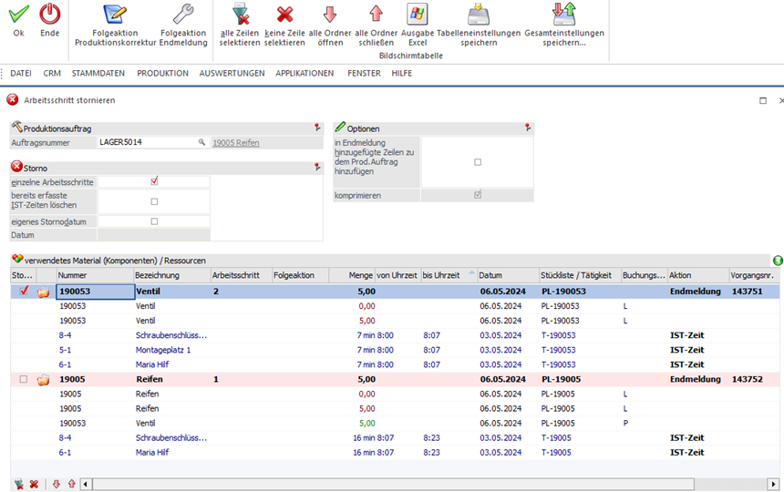Screen dimensions: 784x492
Task: Open the PRODUKTION menu
Action: tap(162, 73)
